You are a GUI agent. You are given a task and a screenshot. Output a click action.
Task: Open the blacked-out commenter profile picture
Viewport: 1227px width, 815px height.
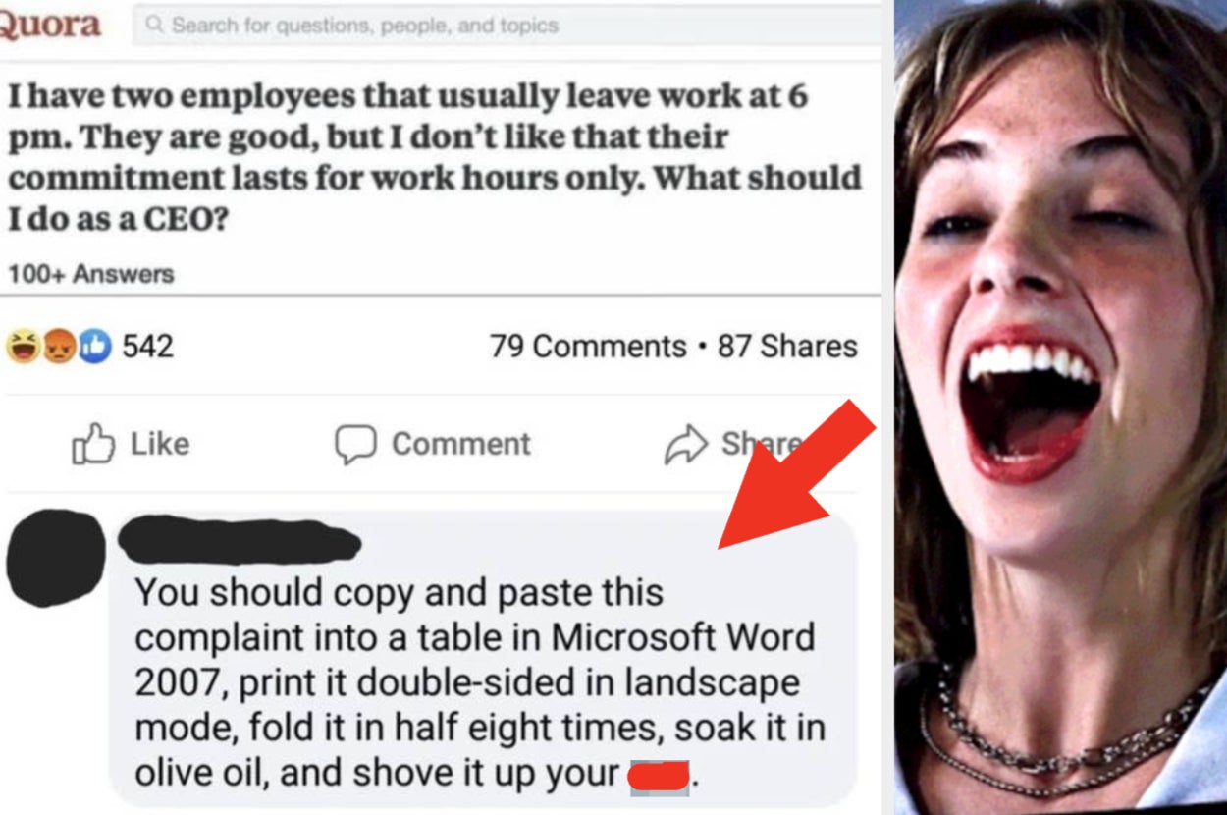[x=55, y=557]
